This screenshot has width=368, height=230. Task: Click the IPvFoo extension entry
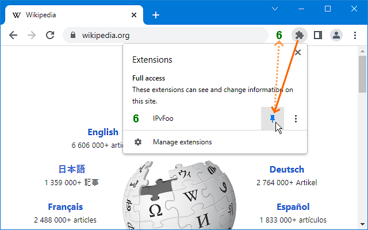coord(193,118)
